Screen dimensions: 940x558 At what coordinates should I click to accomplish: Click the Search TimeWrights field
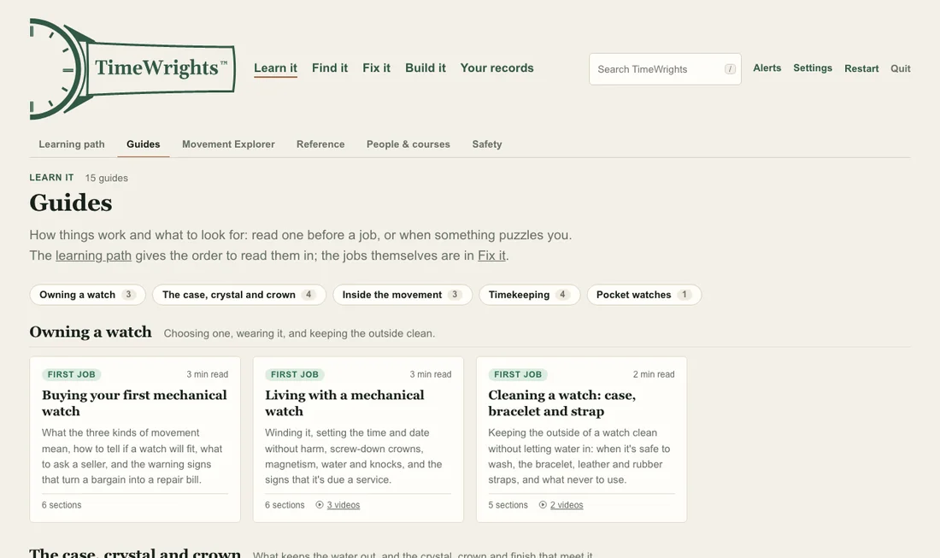(x=665, y=69)
